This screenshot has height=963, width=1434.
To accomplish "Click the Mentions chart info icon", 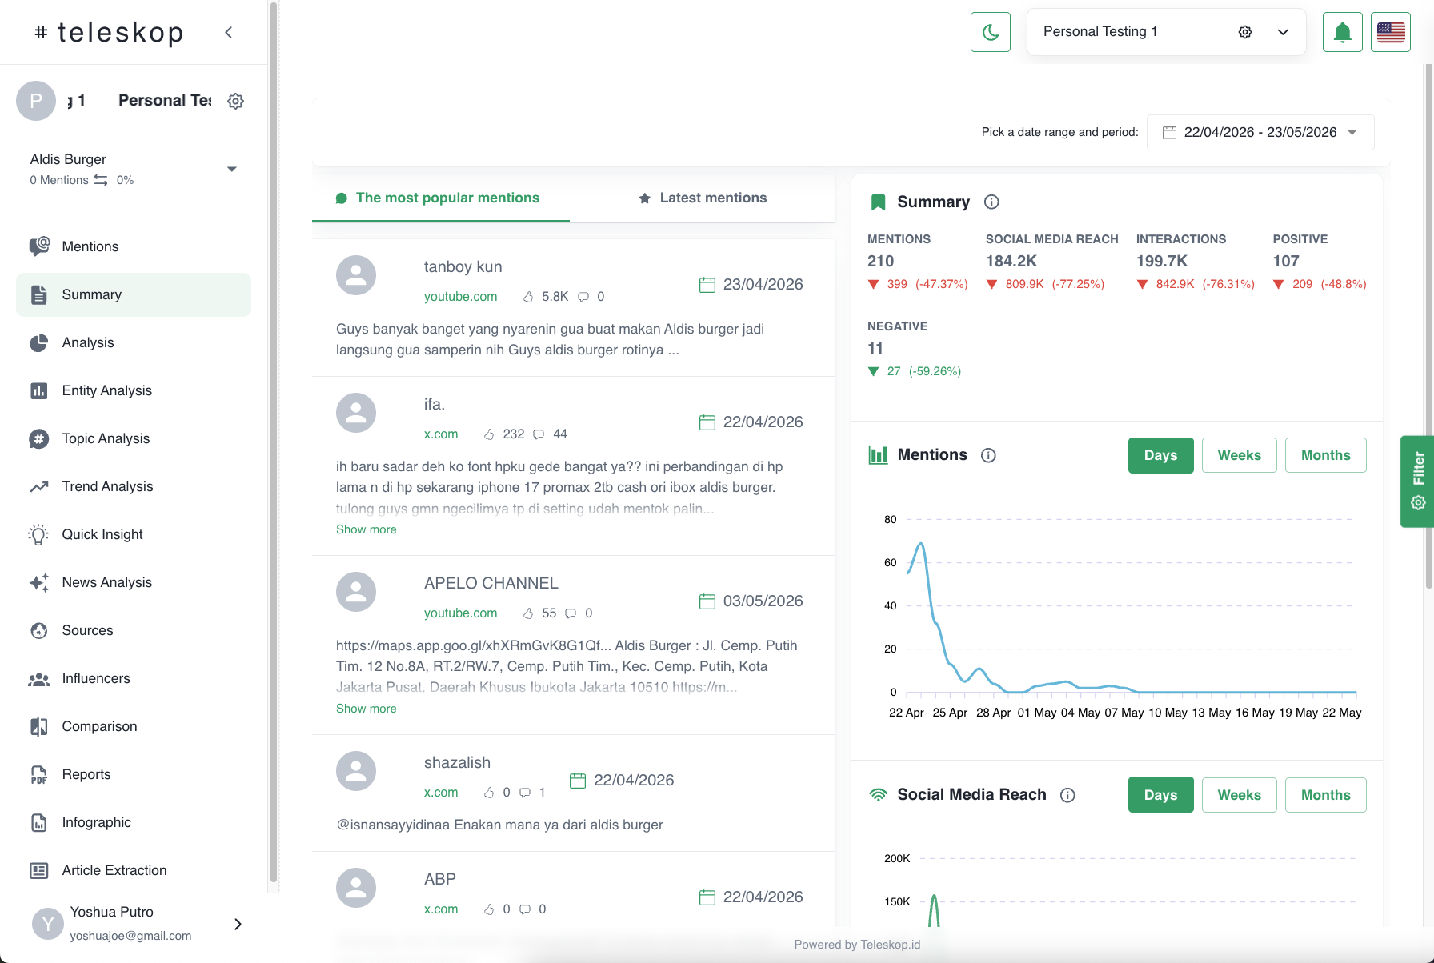I will pyautogui.click(x=988, y=455).
